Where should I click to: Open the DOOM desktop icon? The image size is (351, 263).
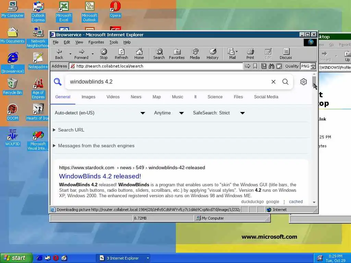pyautogui.click(x=13, y=112)
